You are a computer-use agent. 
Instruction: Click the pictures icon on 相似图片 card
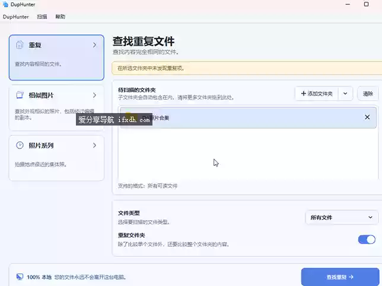coord(20,95)
